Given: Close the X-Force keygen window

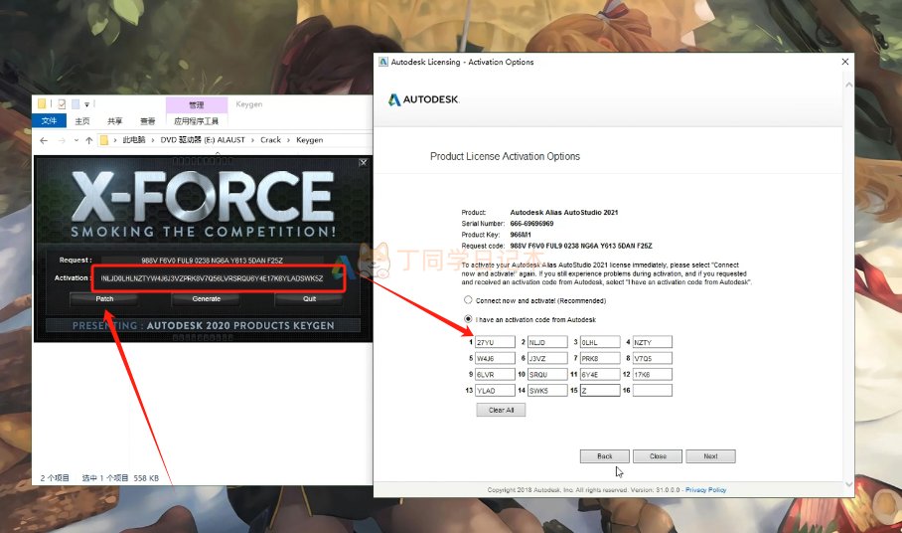Looking at the screenshot, I should (363, 163).
